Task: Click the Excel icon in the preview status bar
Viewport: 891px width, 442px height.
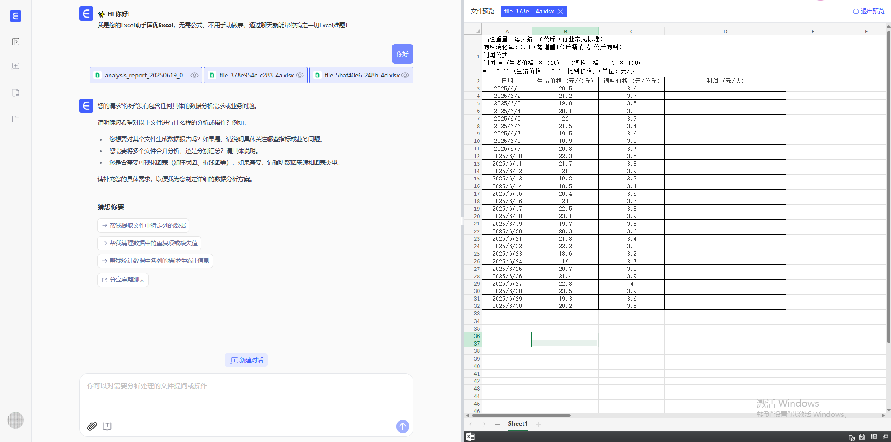Action: tap(471, 436)
